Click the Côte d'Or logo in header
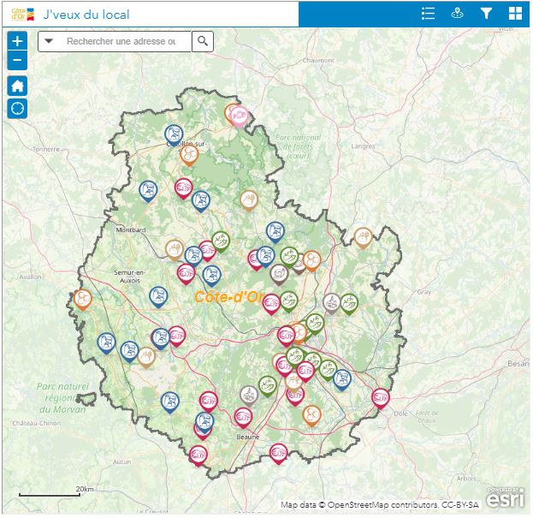Viewport: 533px width, 518px height. click(23, 15)
